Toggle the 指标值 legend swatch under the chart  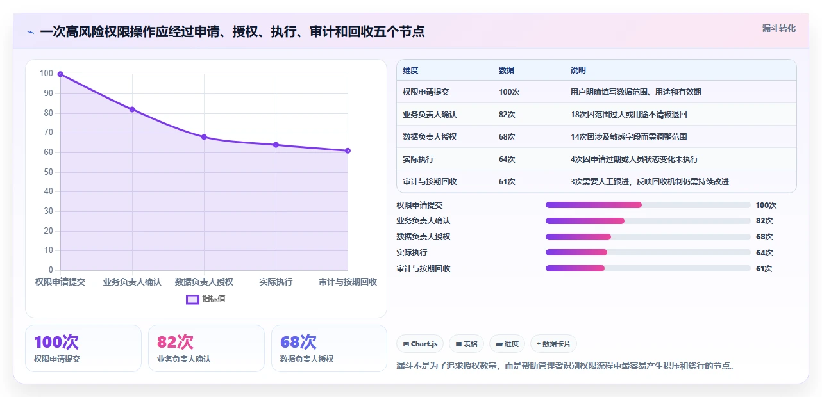click(192, 299)
